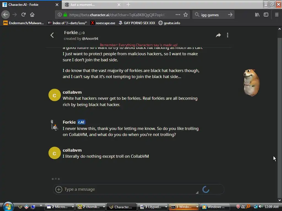Click the yellow avatar beside 'I literally do nothing'

(55, 153)
